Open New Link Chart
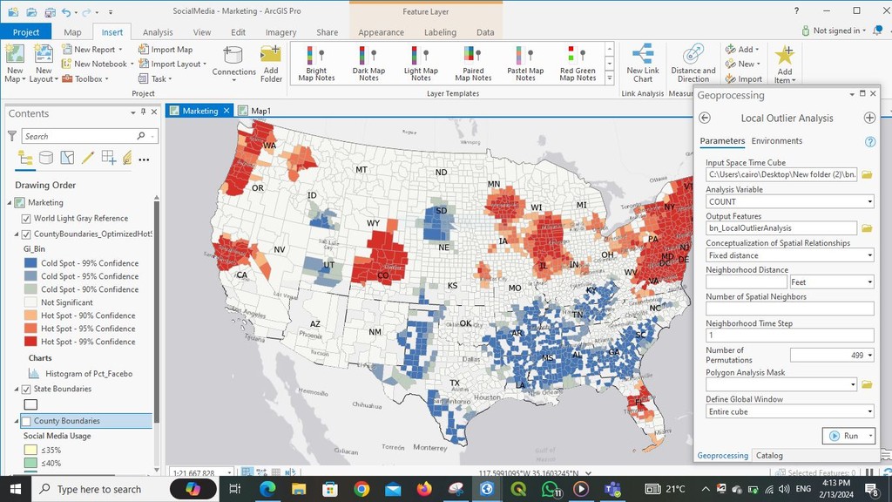This screenshot has height=502, width=892. click(643, 63)
